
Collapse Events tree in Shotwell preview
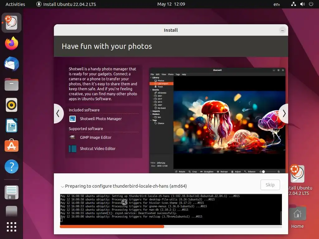coord(151,90)
